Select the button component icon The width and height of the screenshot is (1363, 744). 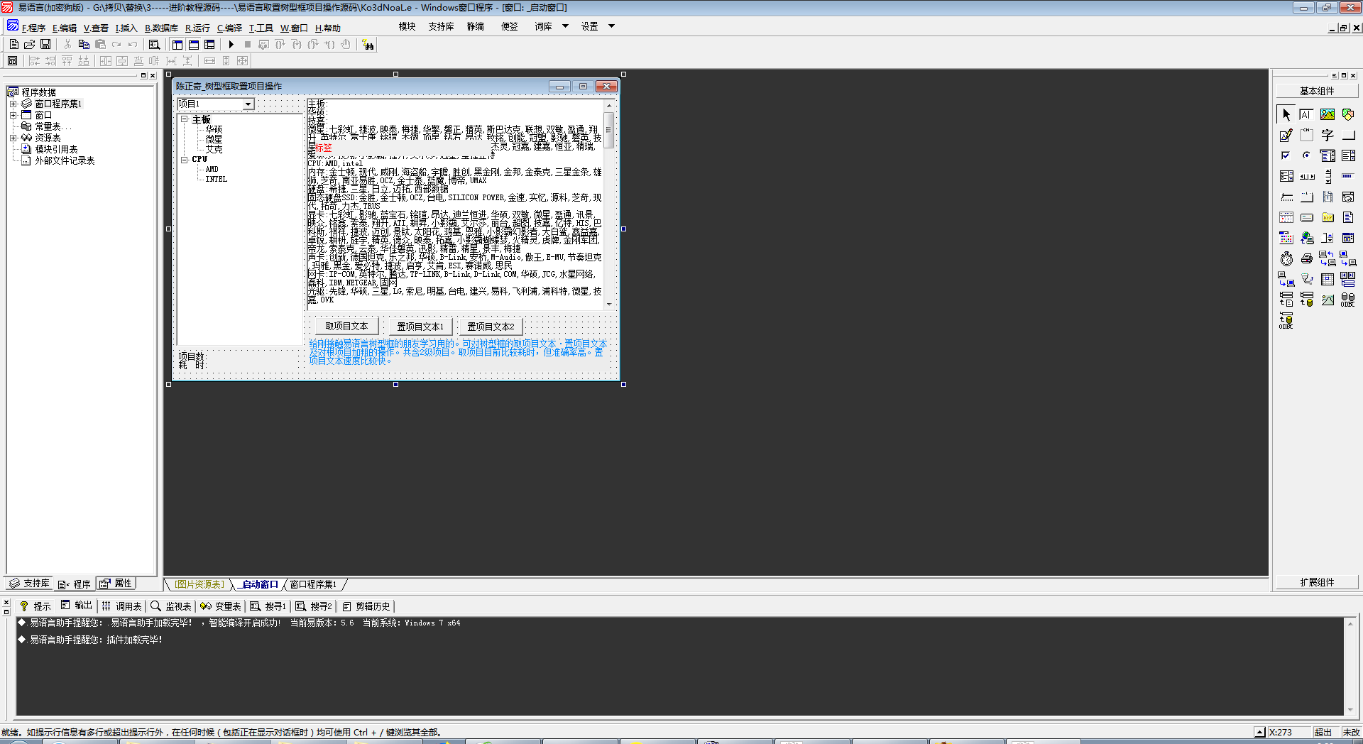tap(1347, 135)
